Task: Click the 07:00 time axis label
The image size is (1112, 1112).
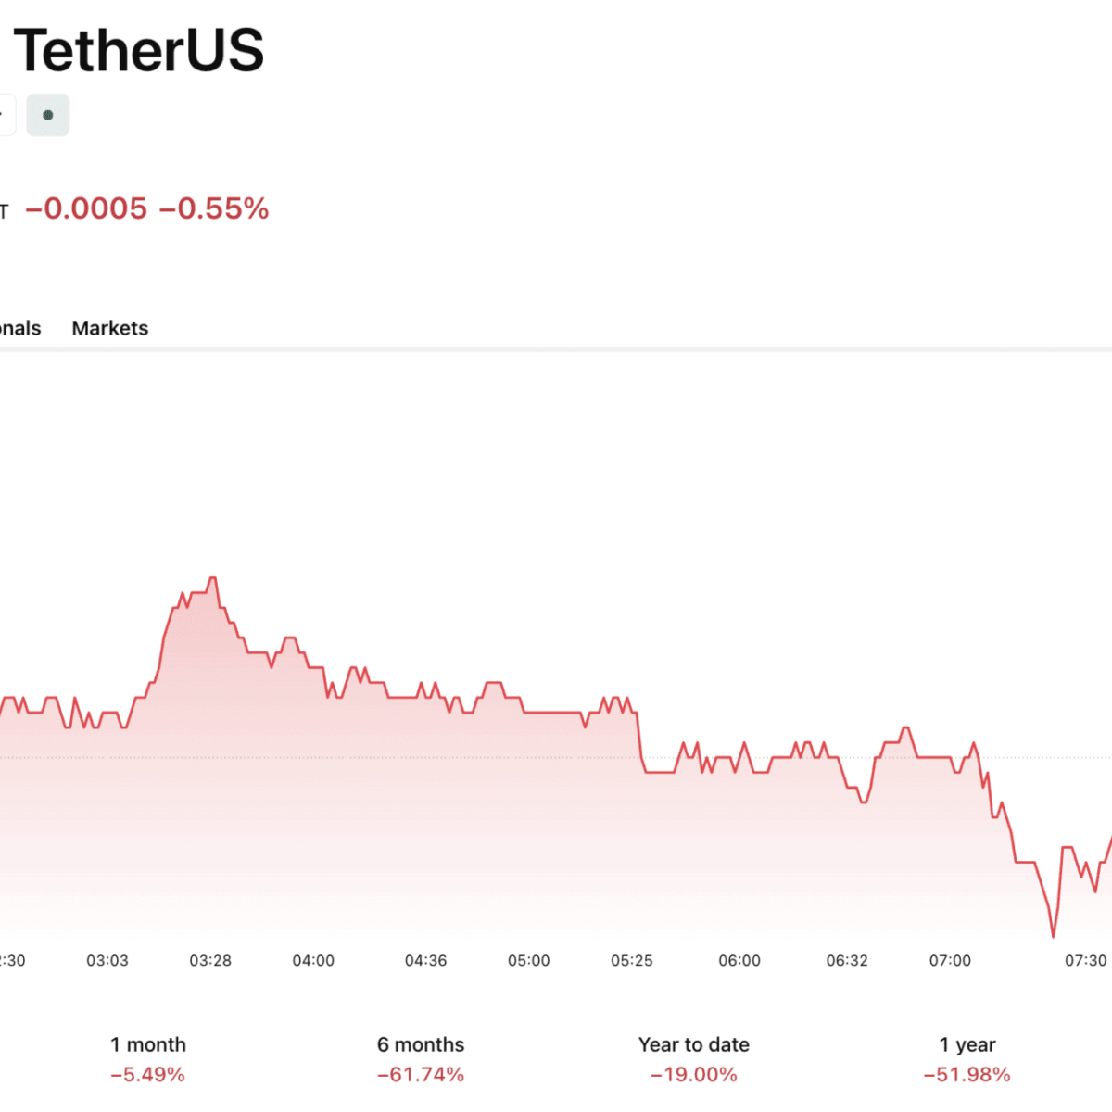Action: pyautogui.click(x=950, y=960)
